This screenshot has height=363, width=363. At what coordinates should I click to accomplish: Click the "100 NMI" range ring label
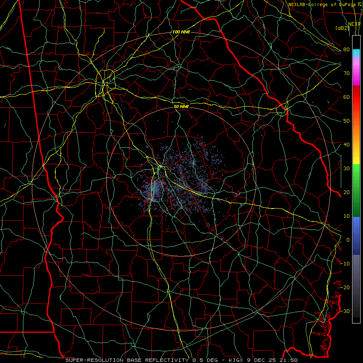[181, 32]
